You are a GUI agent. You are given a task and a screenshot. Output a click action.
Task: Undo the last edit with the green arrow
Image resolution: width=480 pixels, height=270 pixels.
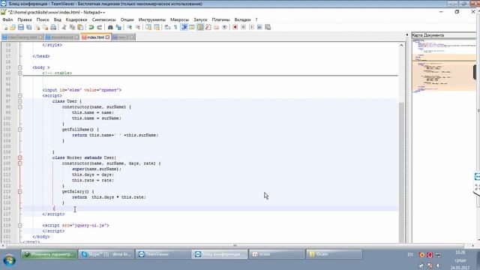(x=91, y=27)
